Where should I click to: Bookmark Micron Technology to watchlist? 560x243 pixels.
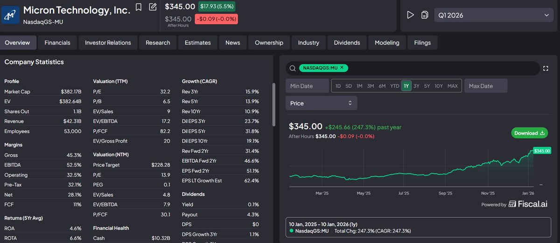[139, 7]
